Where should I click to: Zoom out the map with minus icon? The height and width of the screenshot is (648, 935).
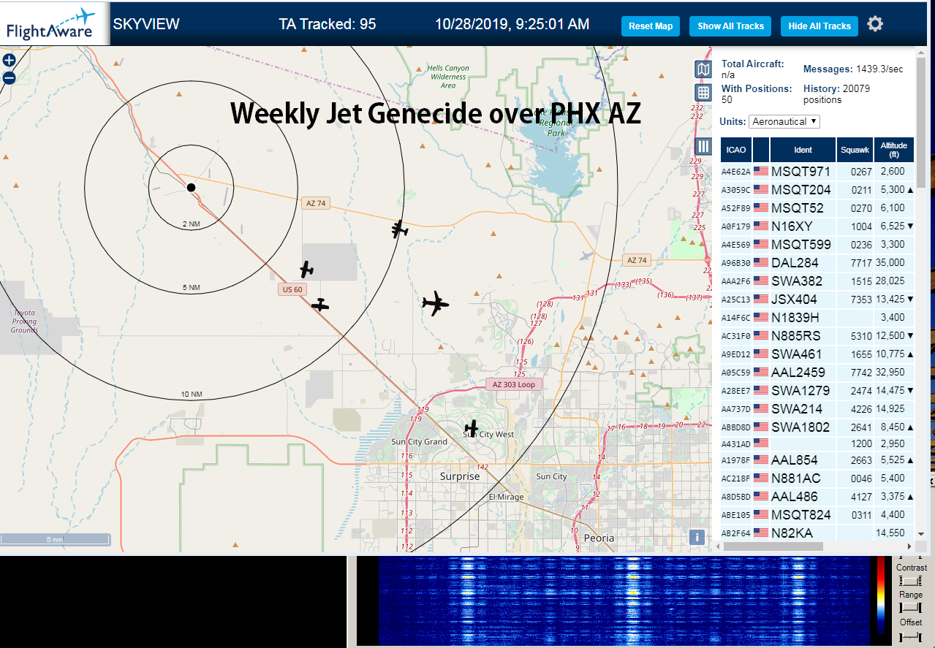10,77
